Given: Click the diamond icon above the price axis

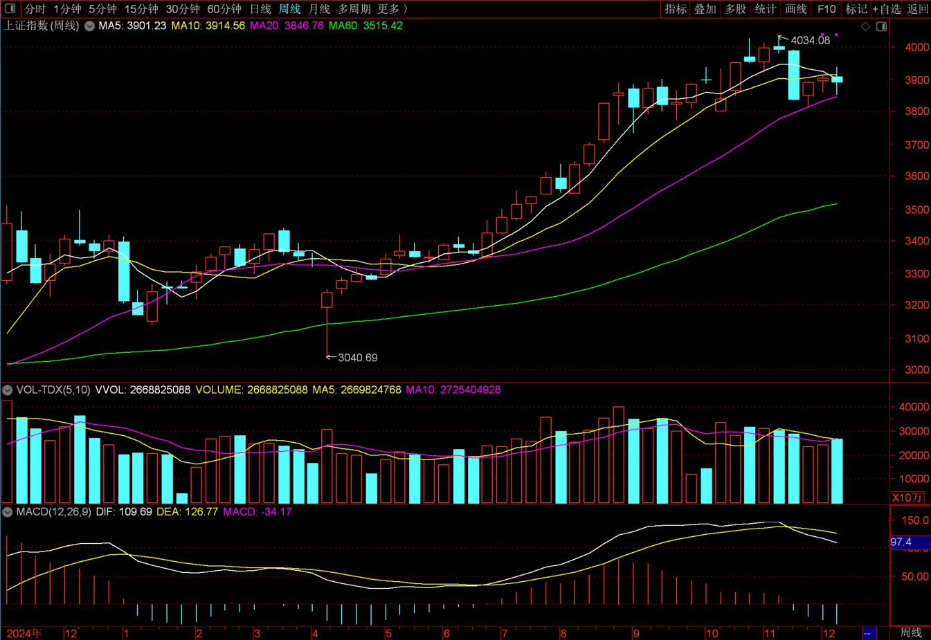Looking at the screenshot, I should (865, 26).
